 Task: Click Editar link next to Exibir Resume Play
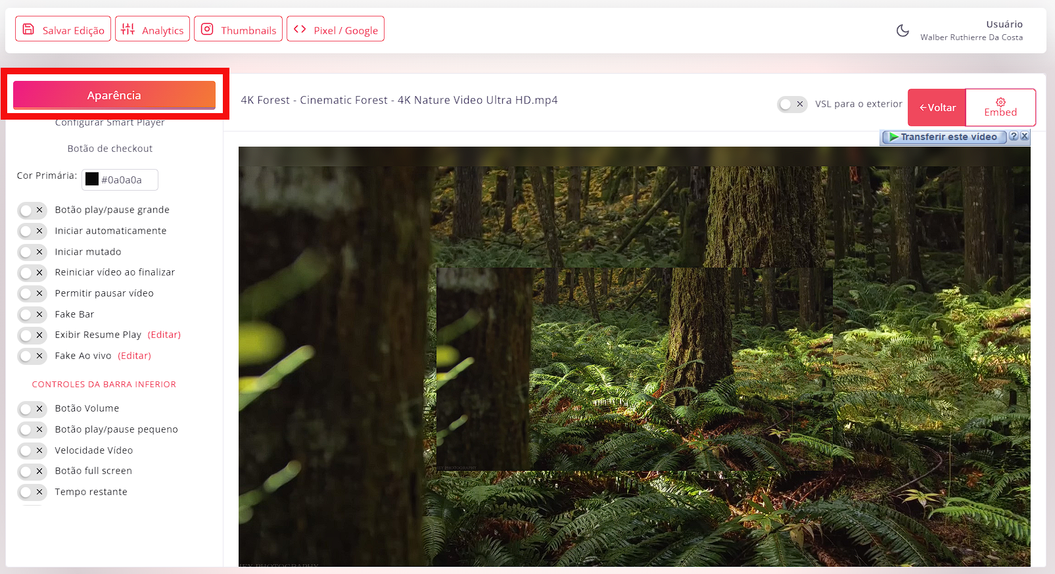pos(164,335)
